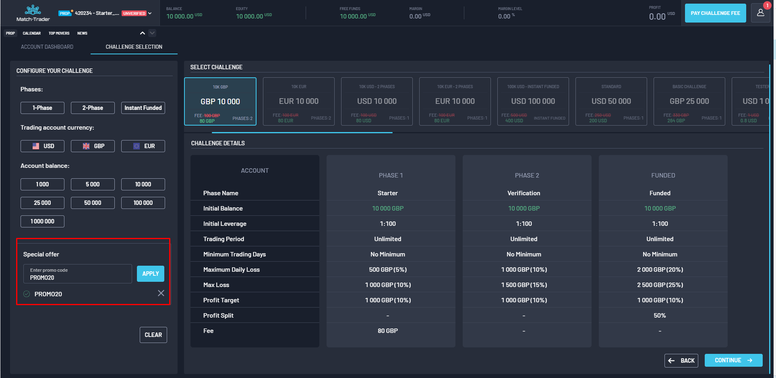
Task: Enable the Instant Funded phase option
Action: pyautogui.click(x=143, y=107)
